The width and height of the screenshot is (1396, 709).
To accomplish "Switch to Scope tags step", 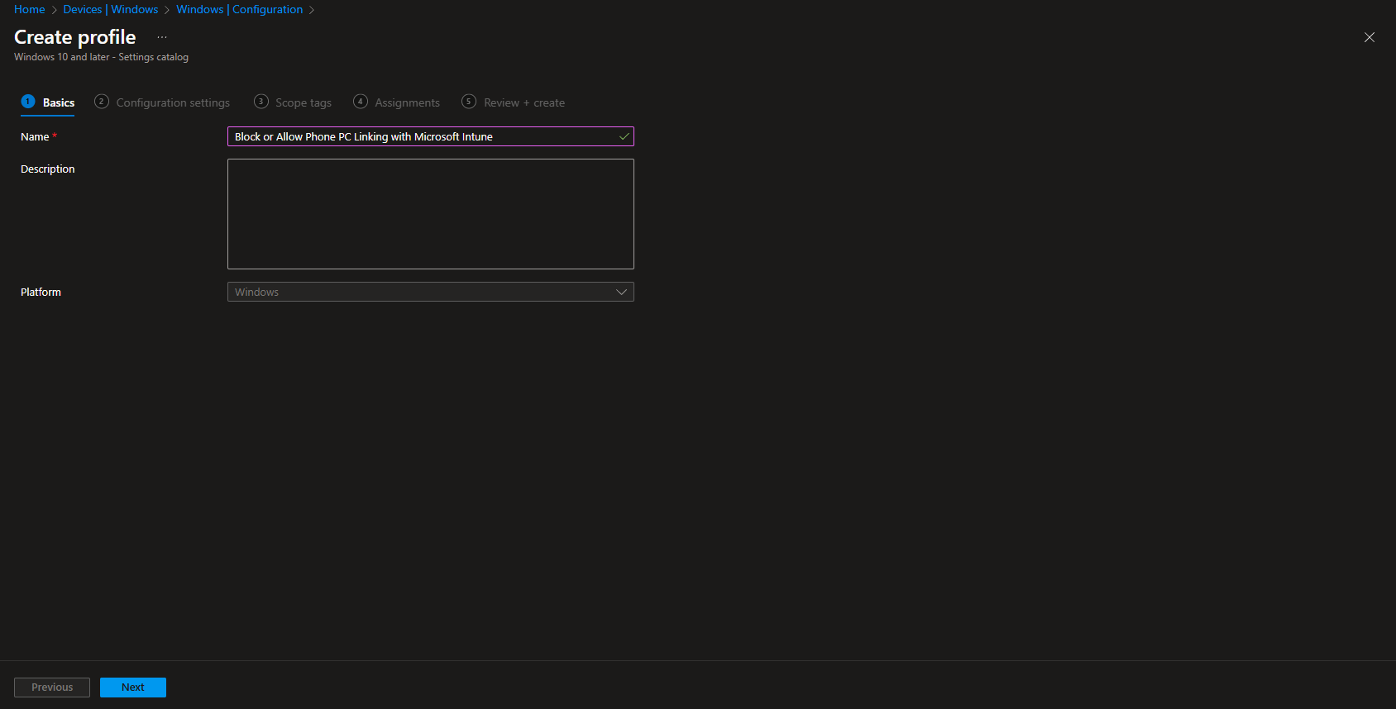I will tap(293, 102).
